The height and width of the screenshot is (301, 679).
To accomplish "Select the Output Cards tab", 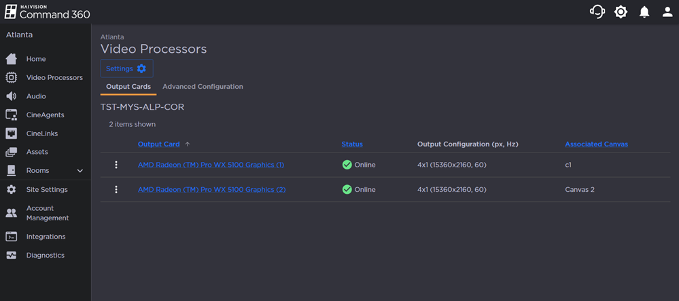I will click(x=128, y=87).
